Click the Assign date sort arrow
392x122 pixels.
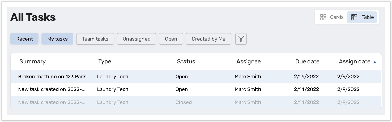(x=375, y=62)
